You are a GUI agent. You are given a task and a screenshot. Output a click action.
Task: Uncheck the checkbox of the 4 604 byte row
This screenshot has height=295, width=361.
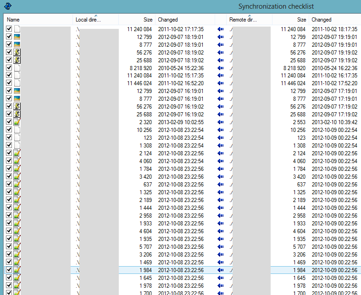coord(9,231)
